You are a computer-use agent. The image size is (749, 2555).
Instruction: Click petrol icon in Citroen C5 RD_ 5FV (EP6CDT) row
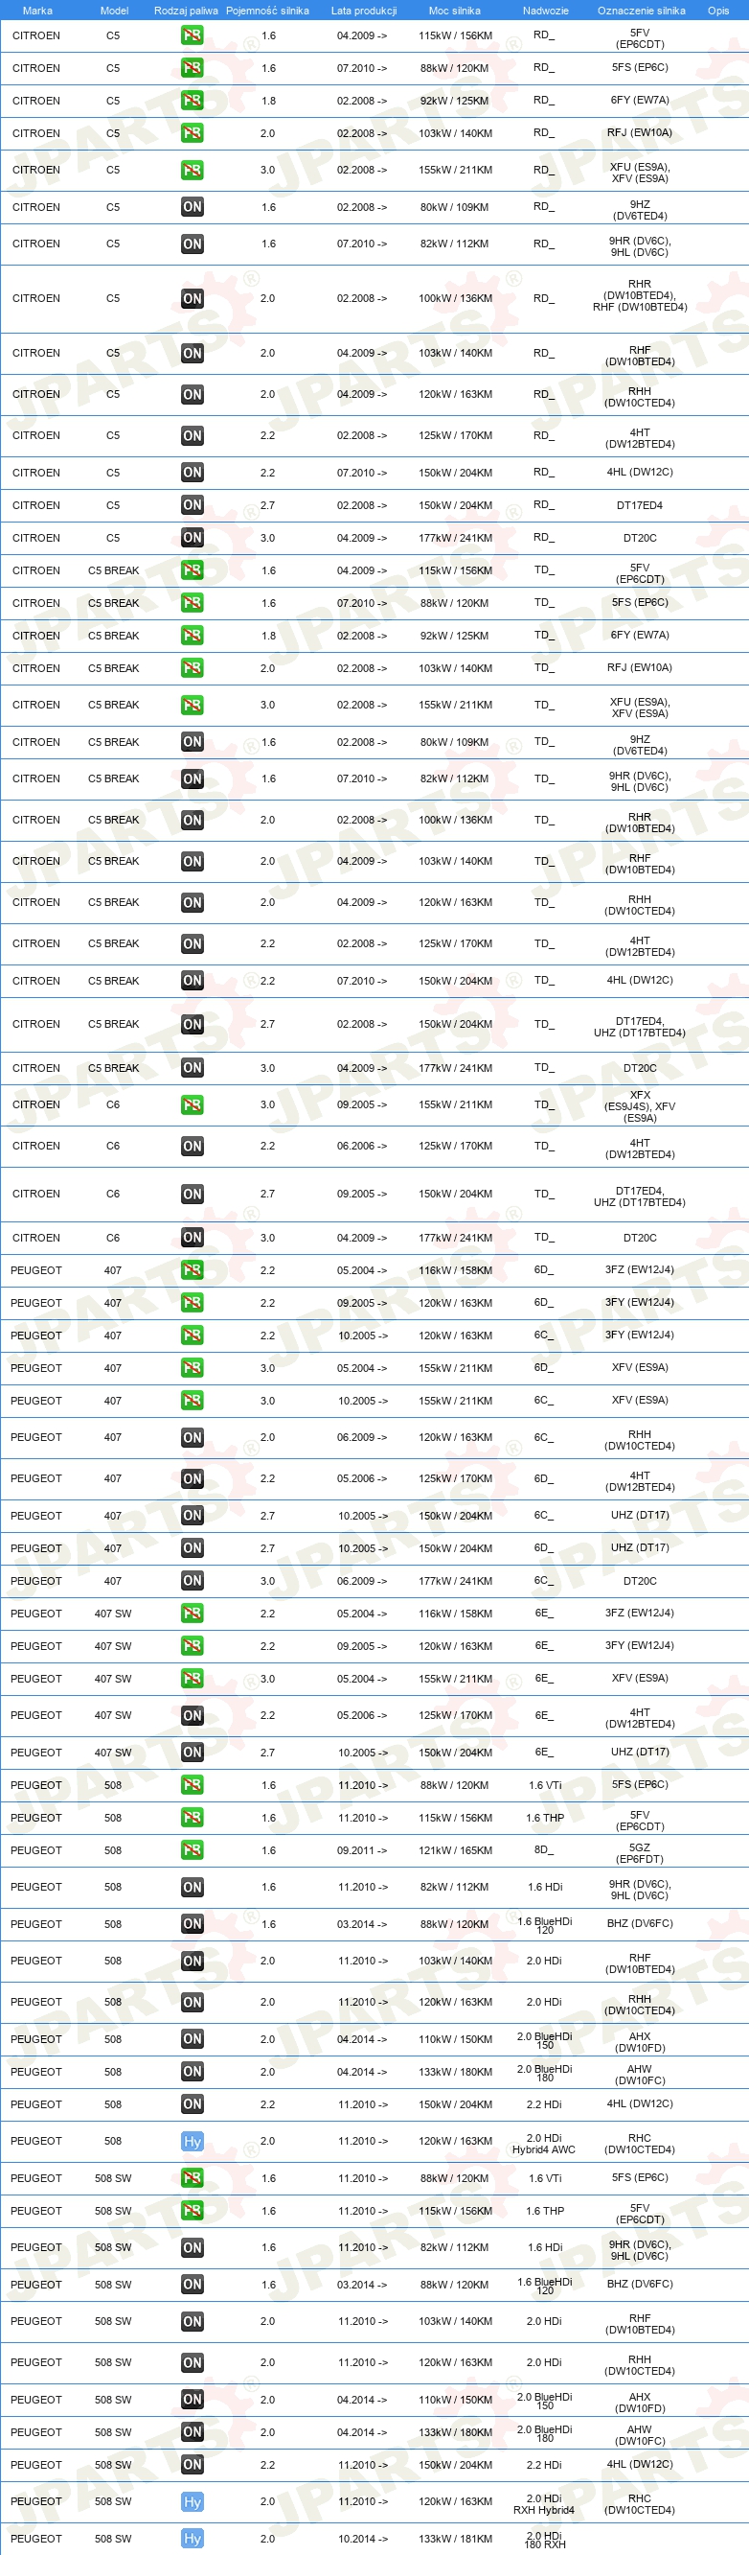(193, 35)
